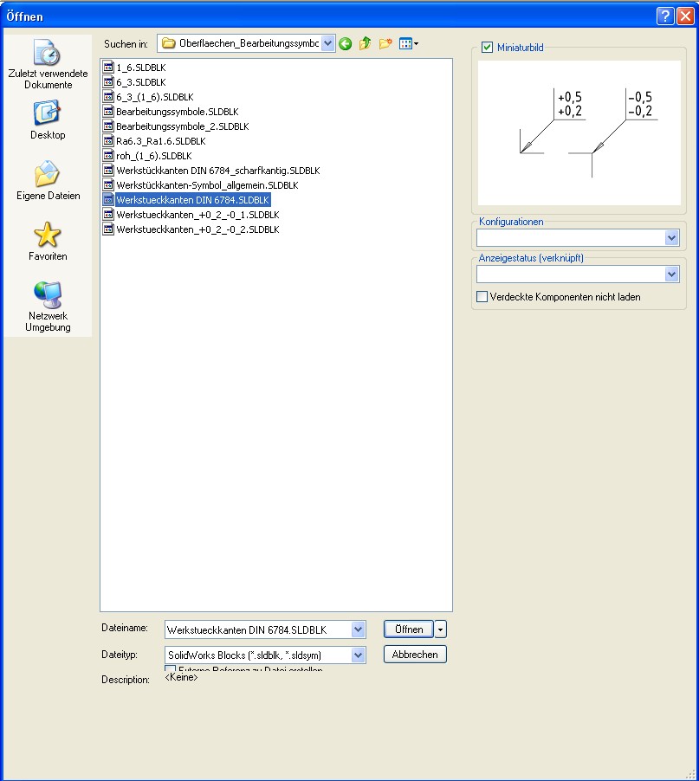Expand the Dateiname dropdown arrow

point(358,629)
